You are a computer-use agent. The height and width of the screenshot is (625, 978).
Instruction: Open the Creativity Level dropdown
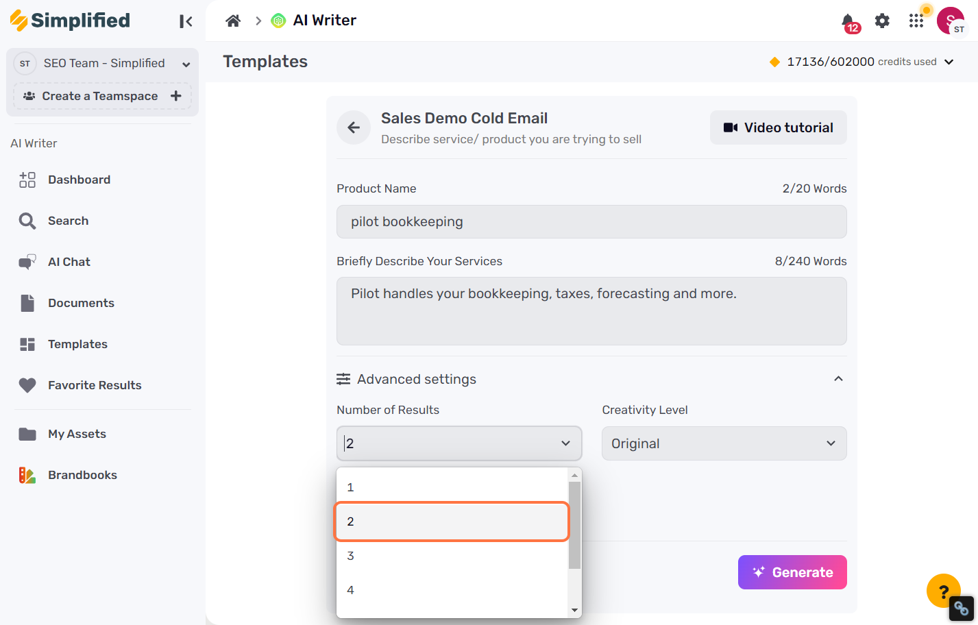click(x=724, y=443)
